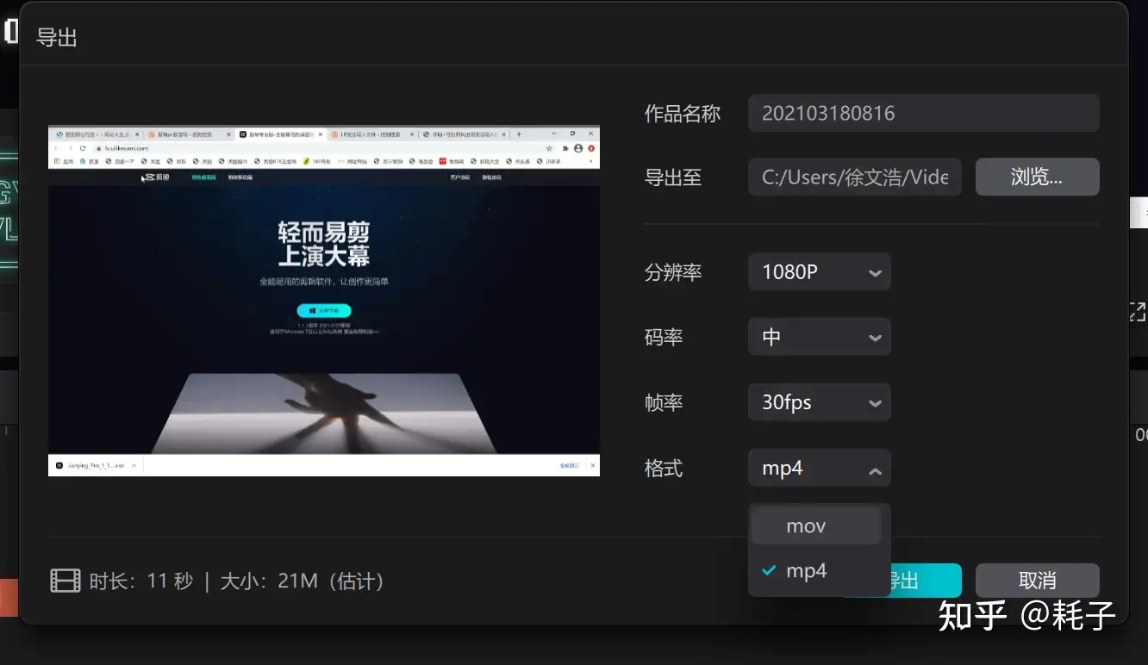
Task: Click the fullscreen icon behind dialog
Action: pyautogui.click(x=1138, y=312)
